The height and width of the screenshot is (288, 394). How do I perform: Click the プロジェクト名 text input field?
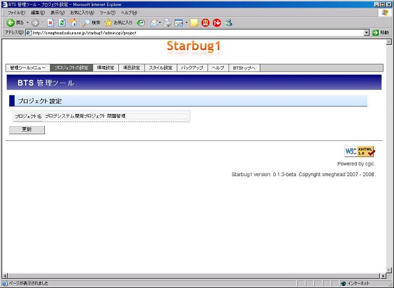[116, 116]
